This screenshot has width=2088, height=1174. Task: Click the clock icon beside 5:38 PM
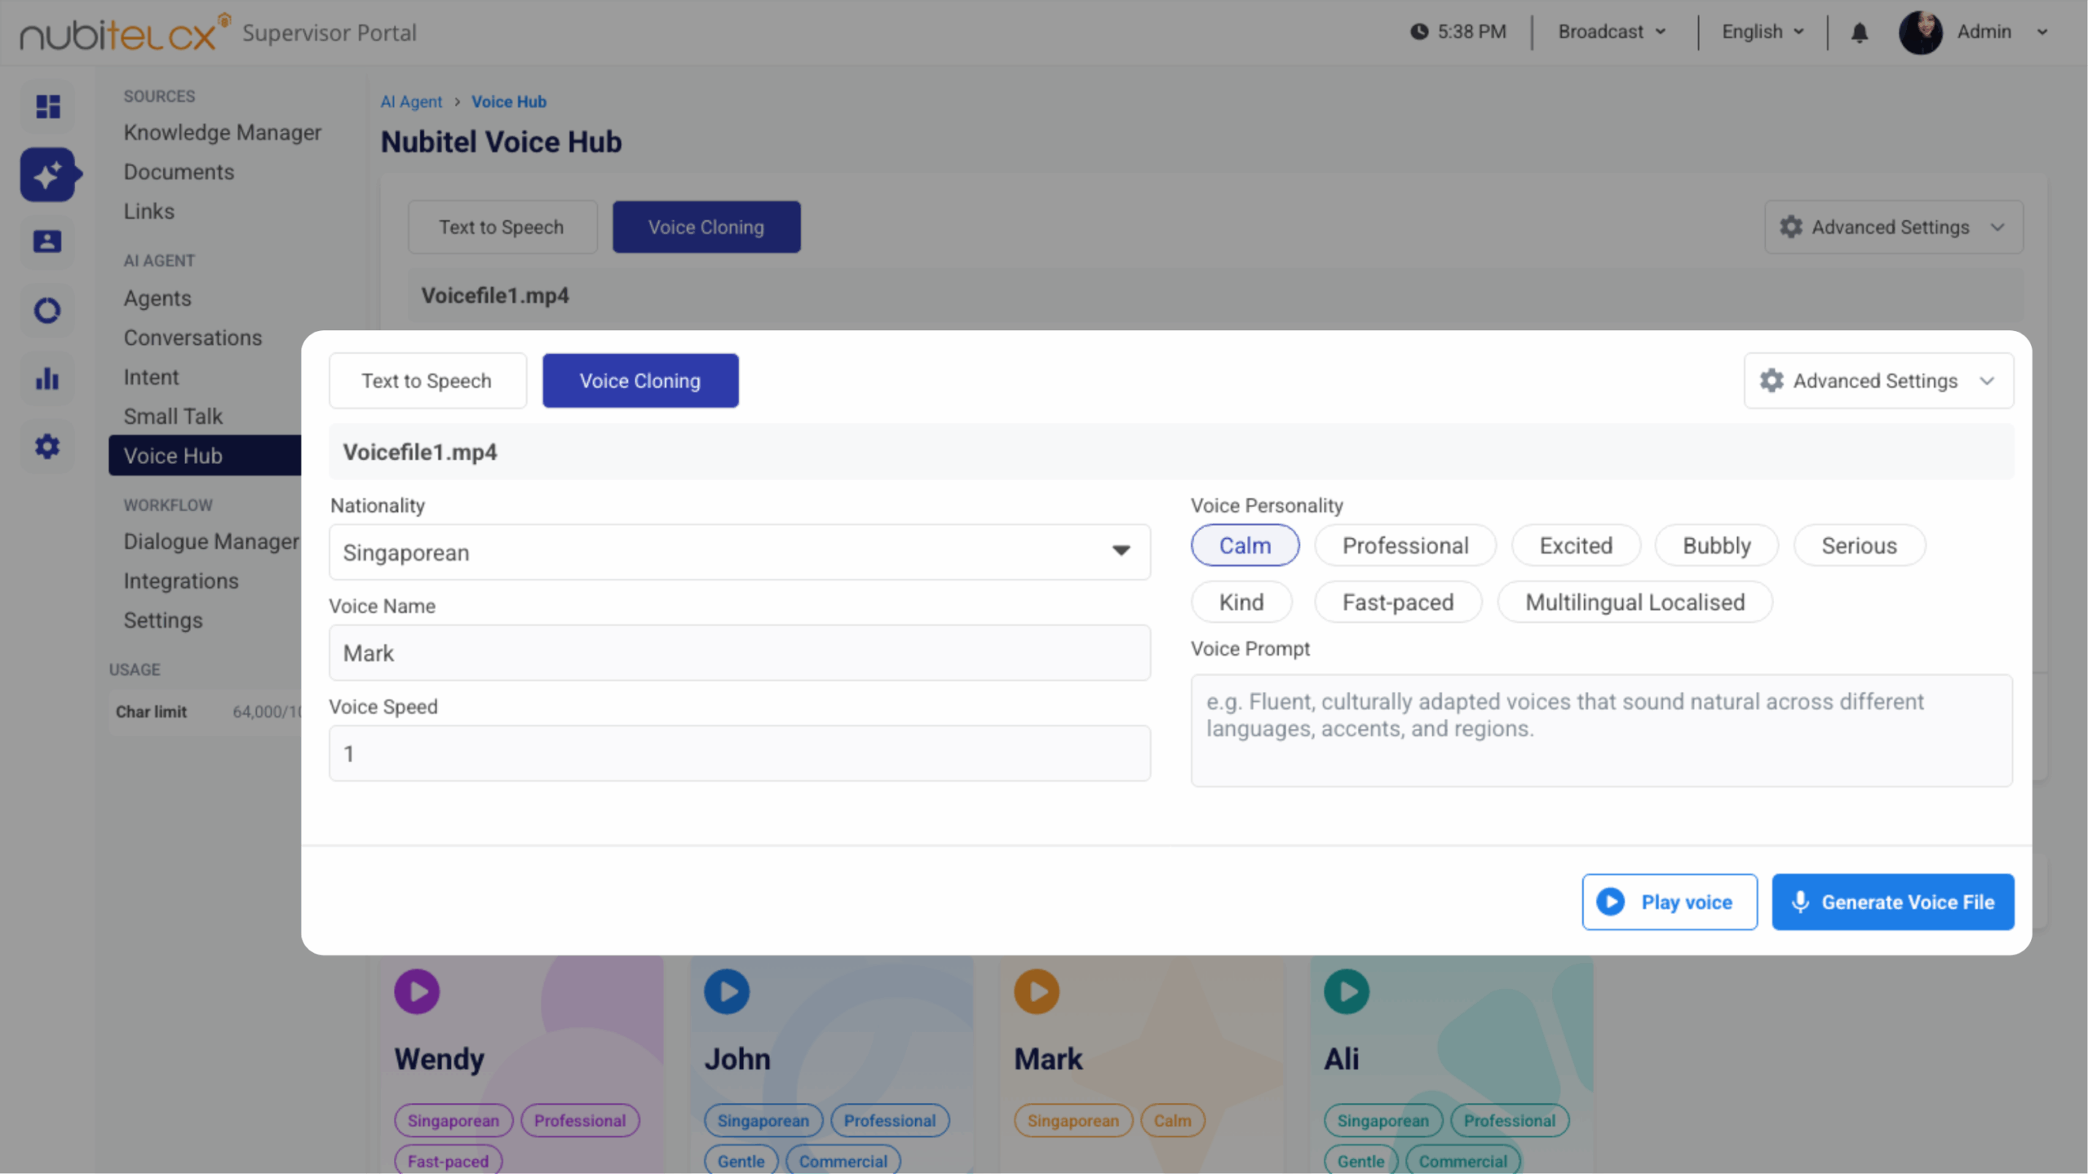[x=1419, y=32]
